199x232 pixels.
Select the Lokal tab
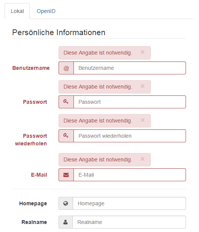(x=17, y=11)
